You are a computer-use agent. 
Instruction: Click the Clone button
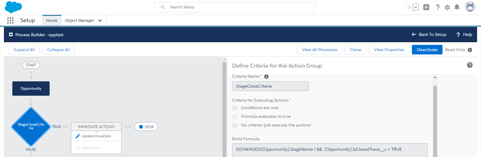(356, 50)
